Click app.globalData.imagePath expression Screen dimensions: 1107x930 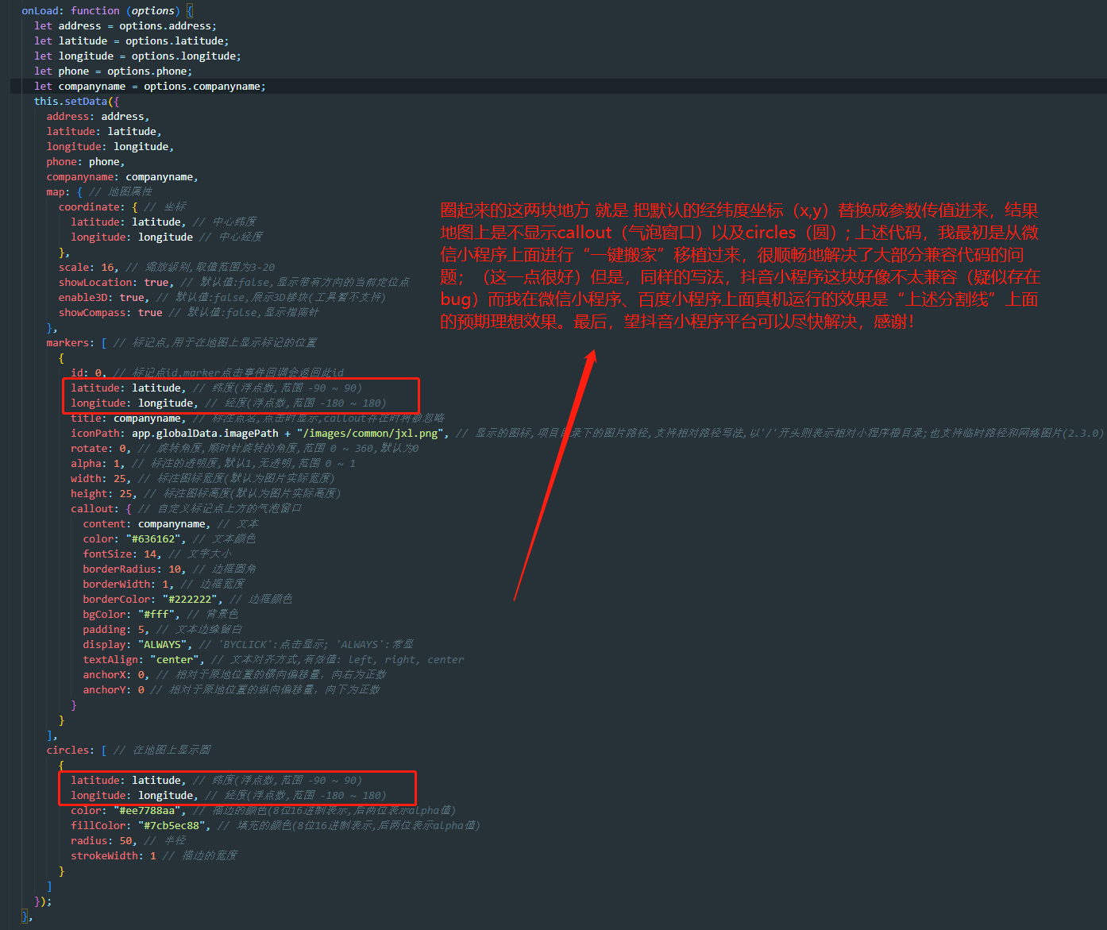click(205, 434)
